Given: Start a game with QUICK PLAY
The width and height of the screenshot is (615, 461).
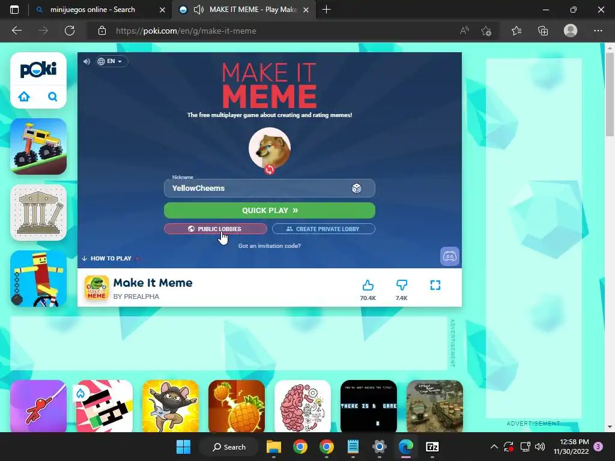Looking at the screenshot, I should tap(270, 211).
